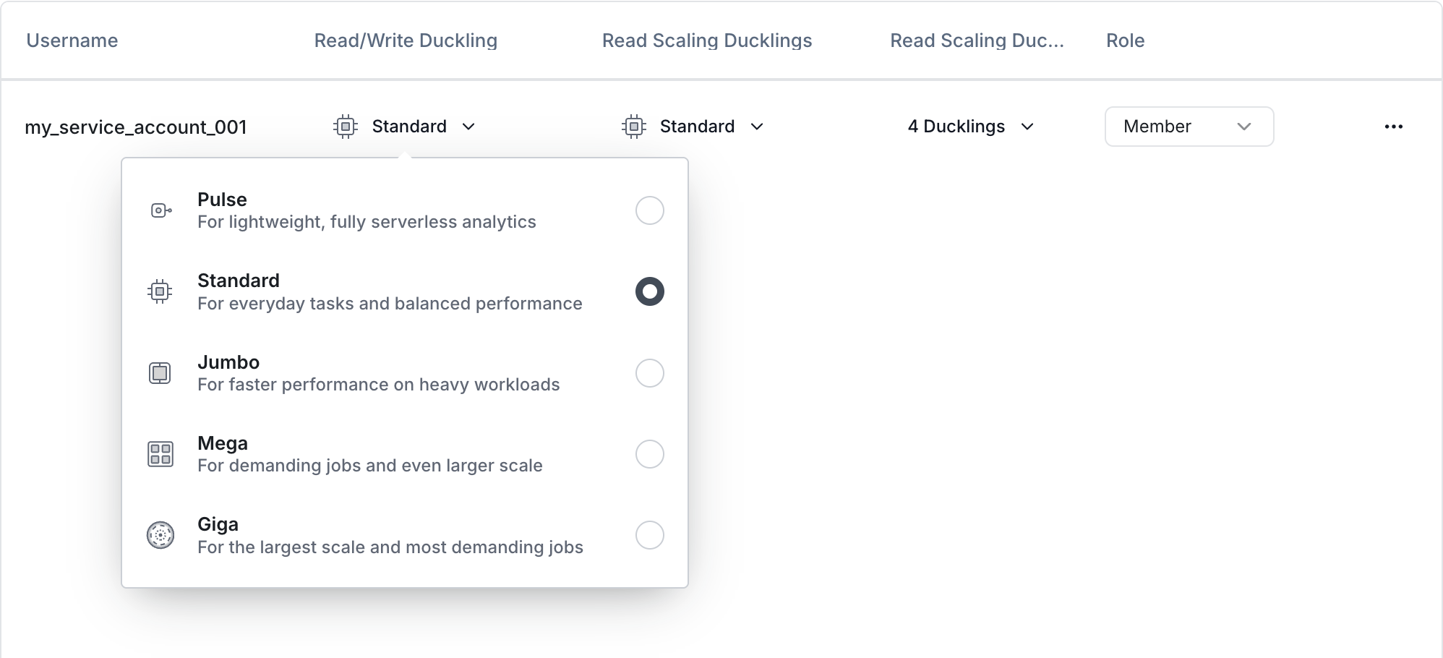Click the Giga circular icon
The image size is (1443, 658).
click(x=160, y=535)
